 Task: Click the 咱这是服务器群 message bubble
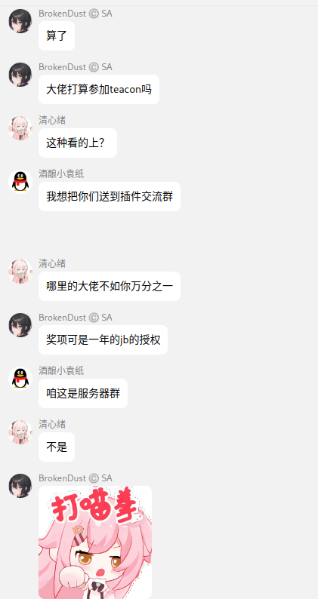(x=83, y=393)
